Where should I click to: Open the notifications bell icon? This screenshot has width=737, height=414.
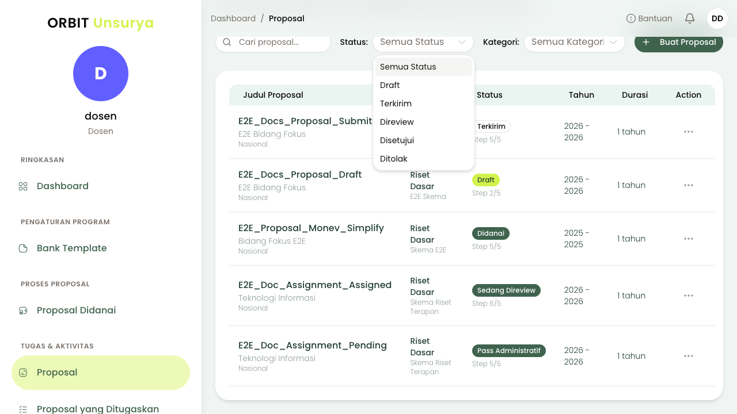(x=690, y=18)
